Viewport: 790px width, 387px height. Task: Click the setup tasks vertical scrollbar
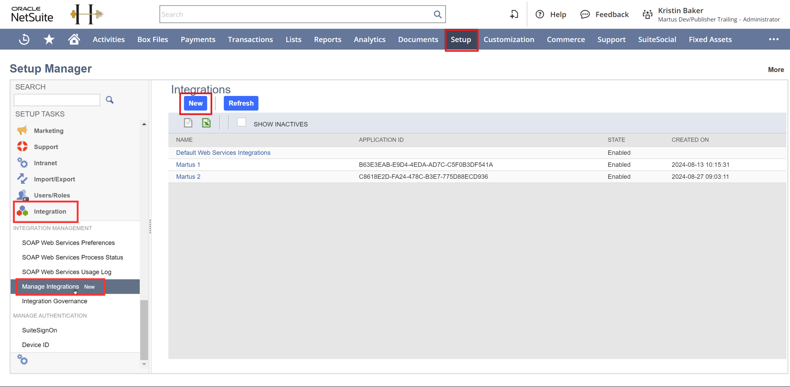pos(144,329)
